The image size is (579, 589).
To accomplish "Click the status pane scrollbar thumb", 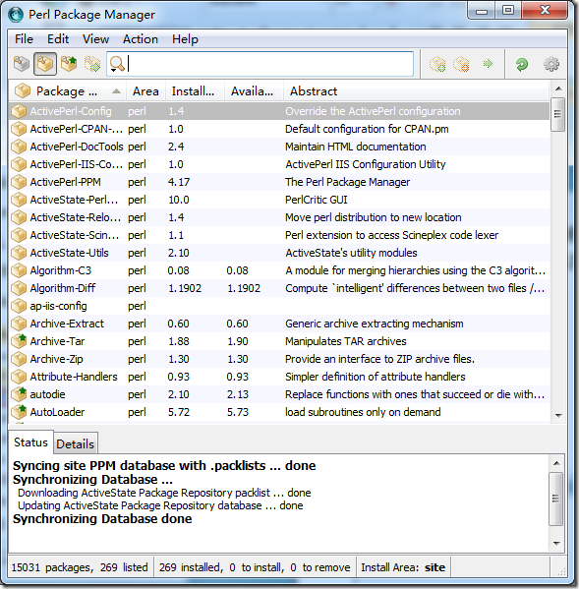I will pyautogui.click(x=556, y=499).
